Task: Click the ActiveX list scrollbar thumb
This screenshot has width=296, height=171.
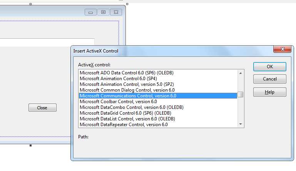Action: (241, 94)
